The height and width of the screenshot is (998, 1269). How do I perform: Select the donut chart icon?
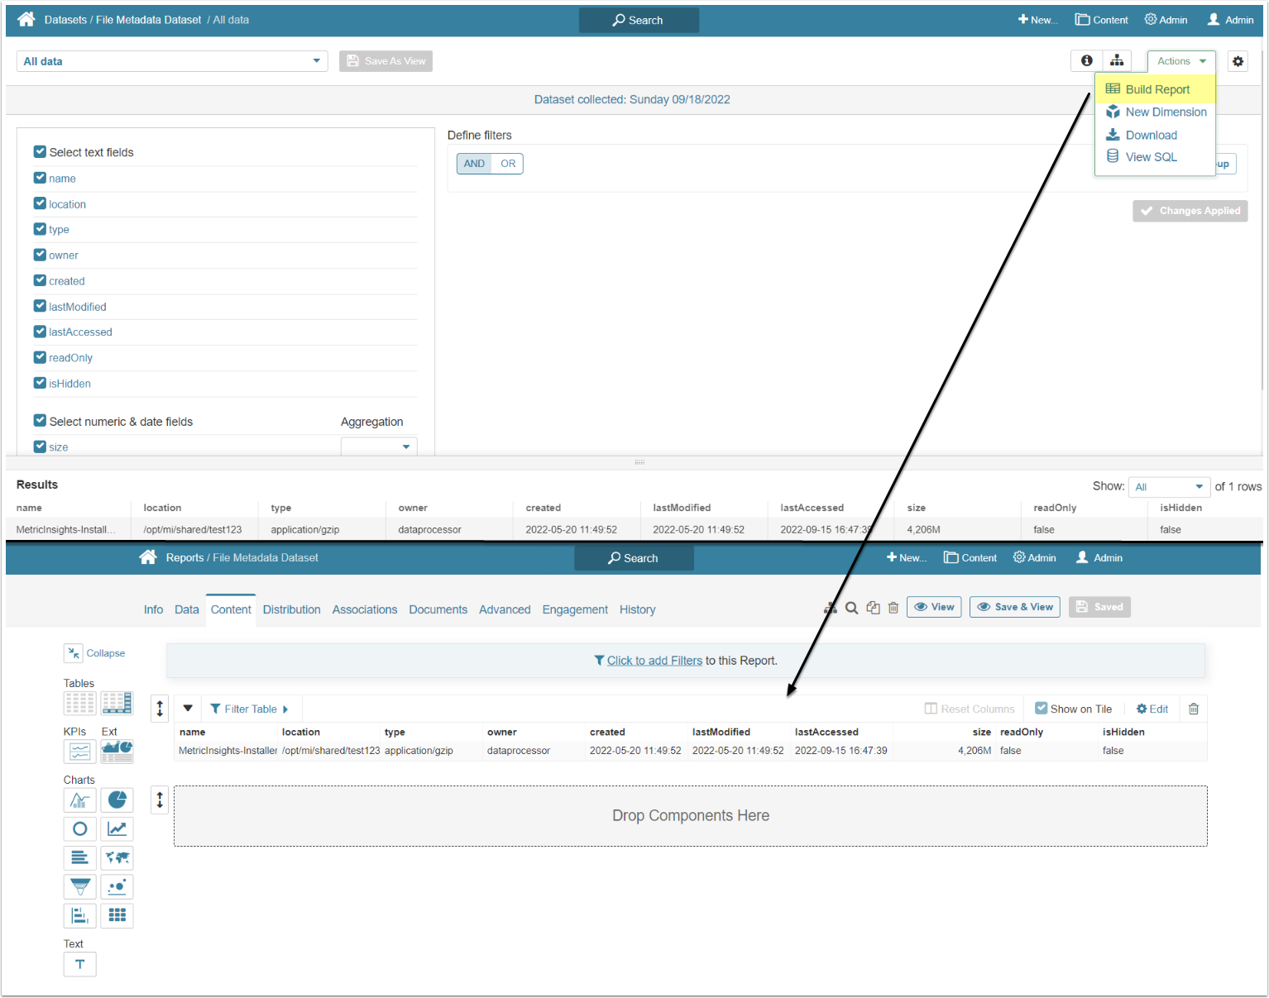80,828
